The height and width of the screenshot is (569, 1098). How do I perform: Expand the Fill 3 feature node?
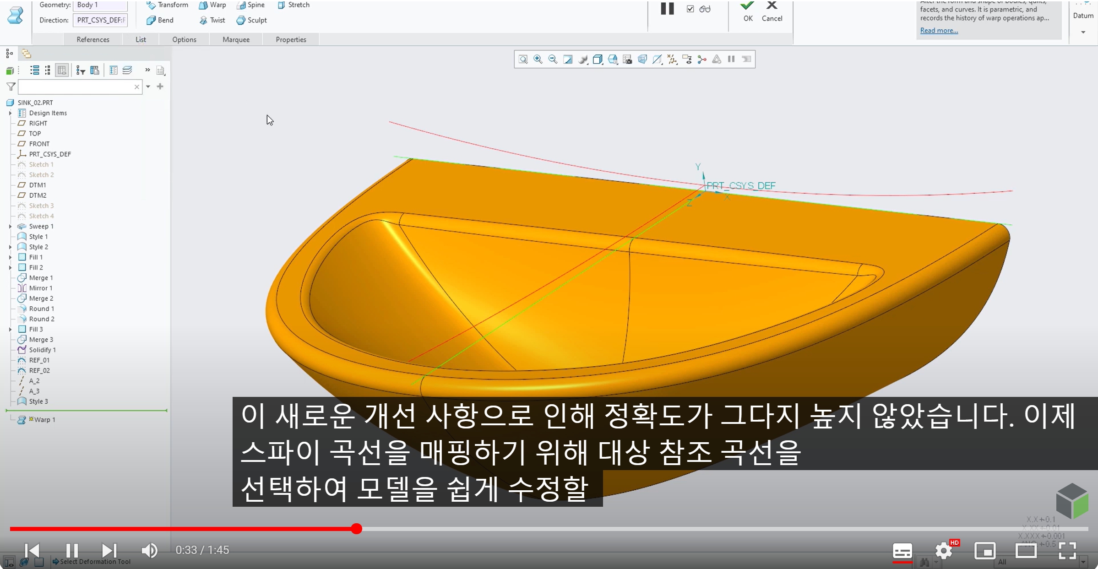[10, 329]
